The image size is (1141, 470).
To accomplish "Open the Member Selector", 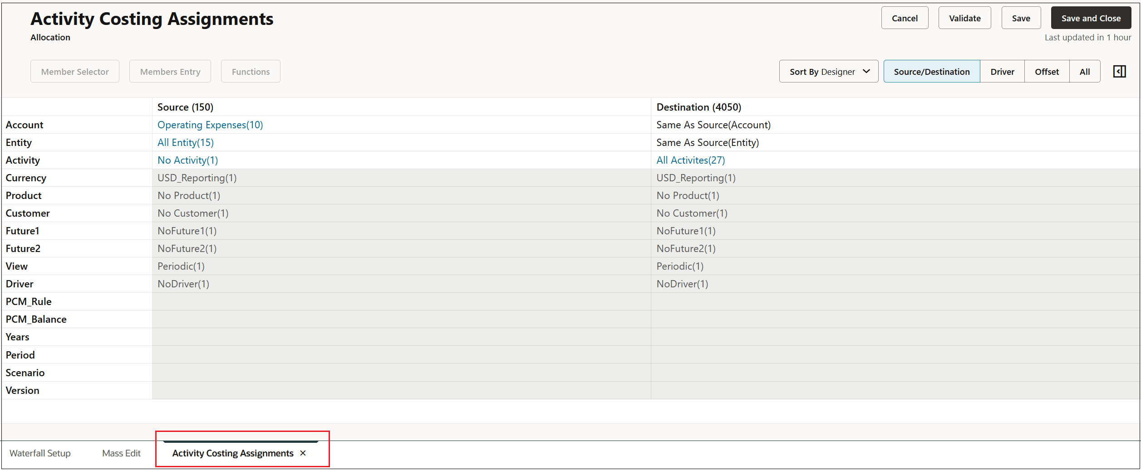I will pyautogui.click(x=75, y=71).
